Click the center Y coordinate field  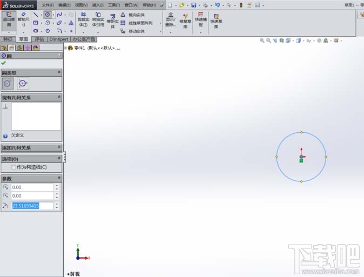(x=32, y=195)
